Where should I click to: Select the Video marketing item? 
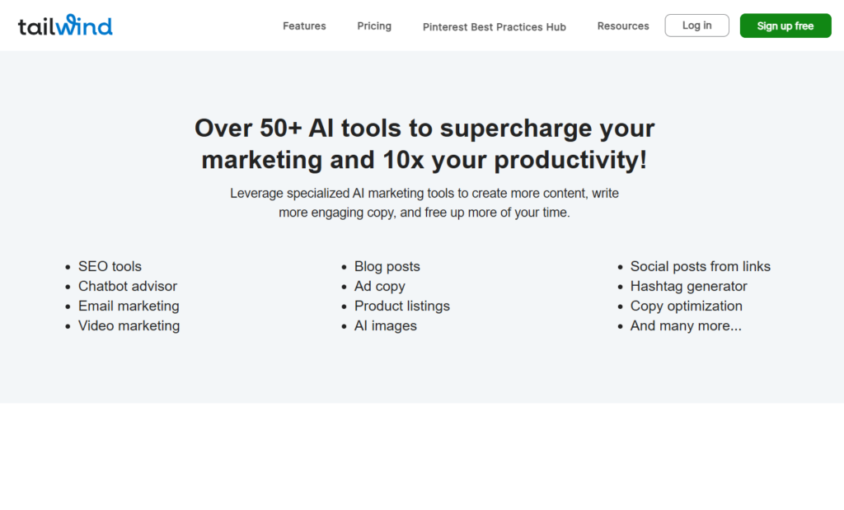129,326
